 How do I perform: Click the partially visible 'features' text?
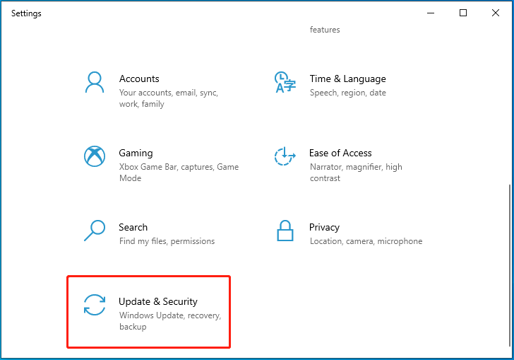[325, 30]
